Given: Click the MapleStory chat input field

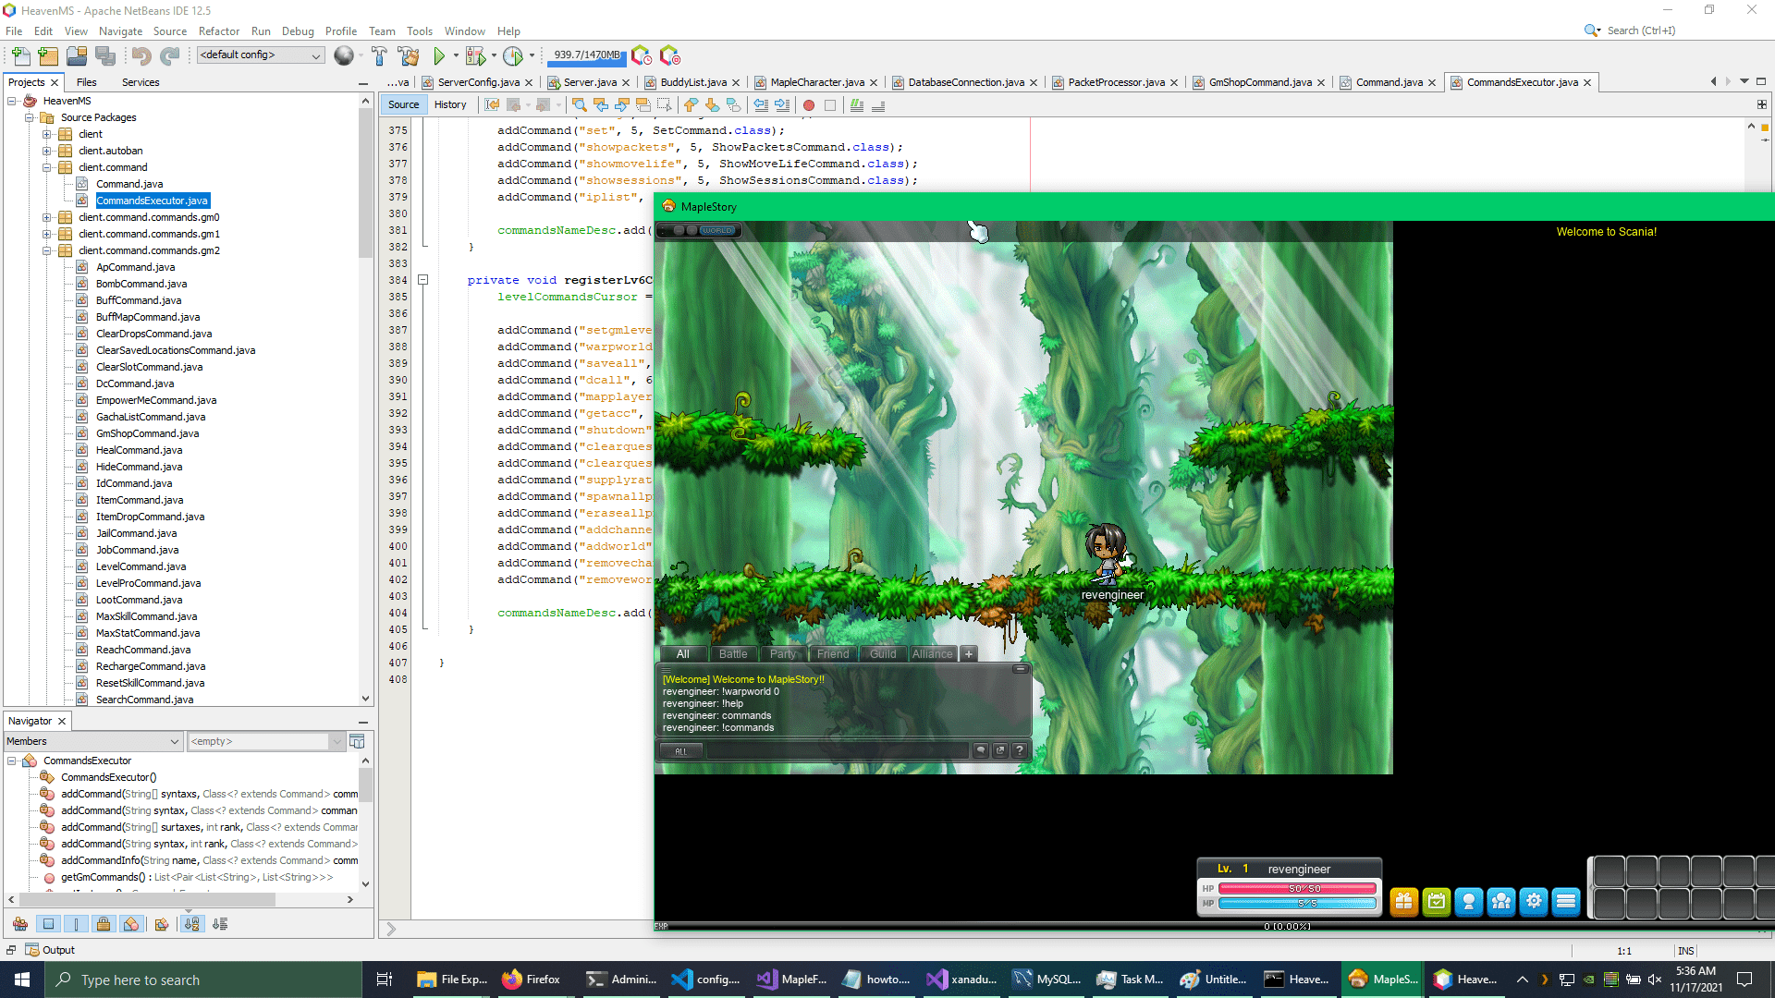Looking at the screenshot, I should (x=837, y=751).
